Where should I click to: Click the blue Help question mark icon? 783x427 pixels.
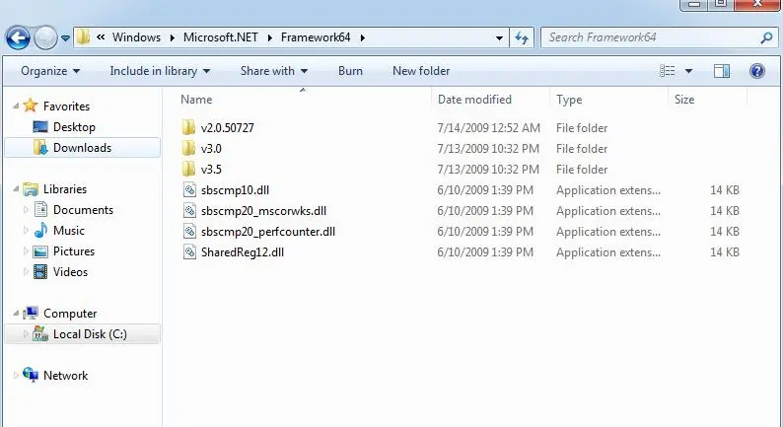(757, 71)
